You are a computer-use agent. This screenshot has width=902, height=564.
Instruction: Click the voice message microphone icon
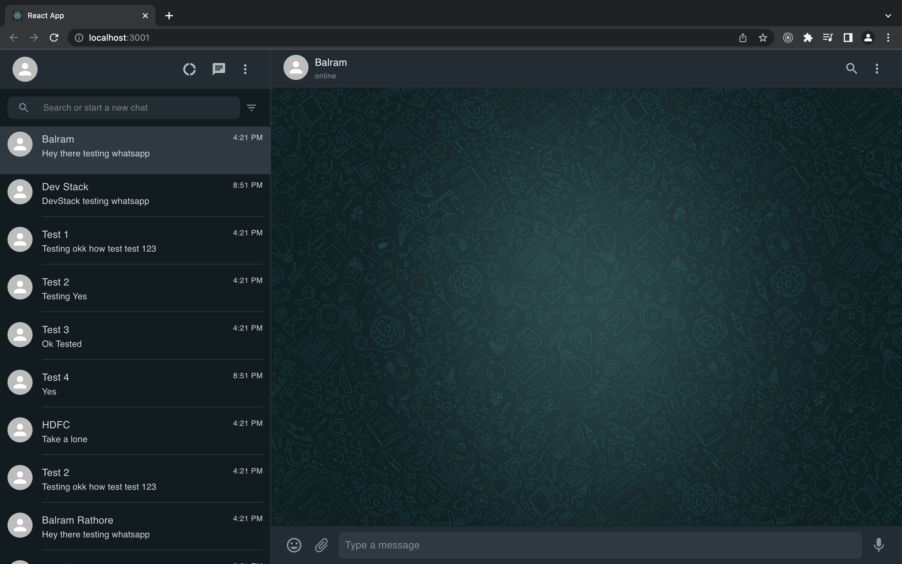coord(878,545)
